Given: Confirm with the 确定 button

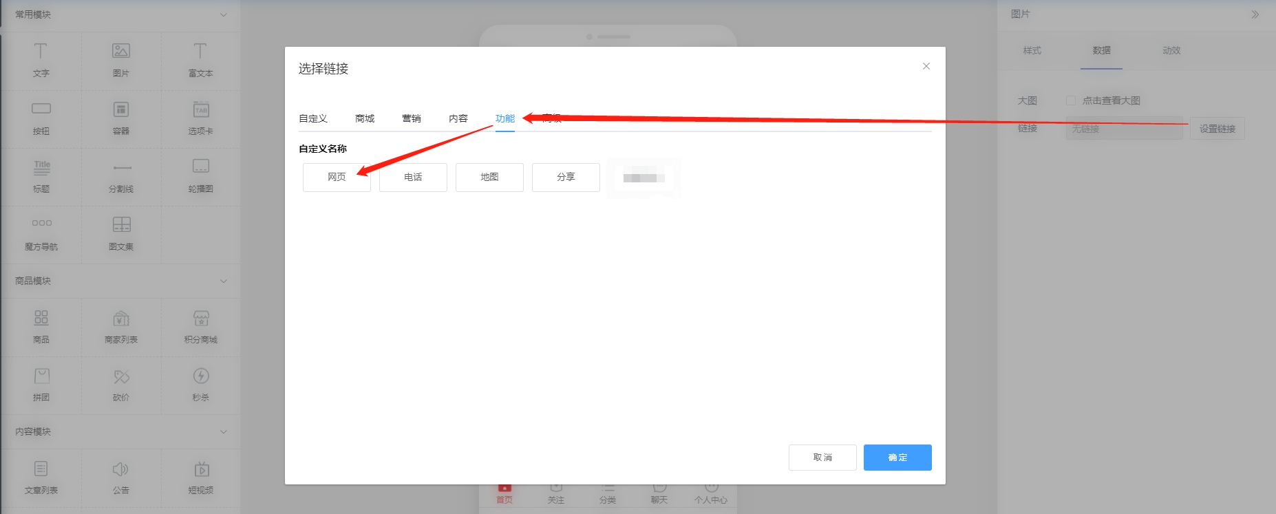Looking at the screenshot, I should pos(897,458).
